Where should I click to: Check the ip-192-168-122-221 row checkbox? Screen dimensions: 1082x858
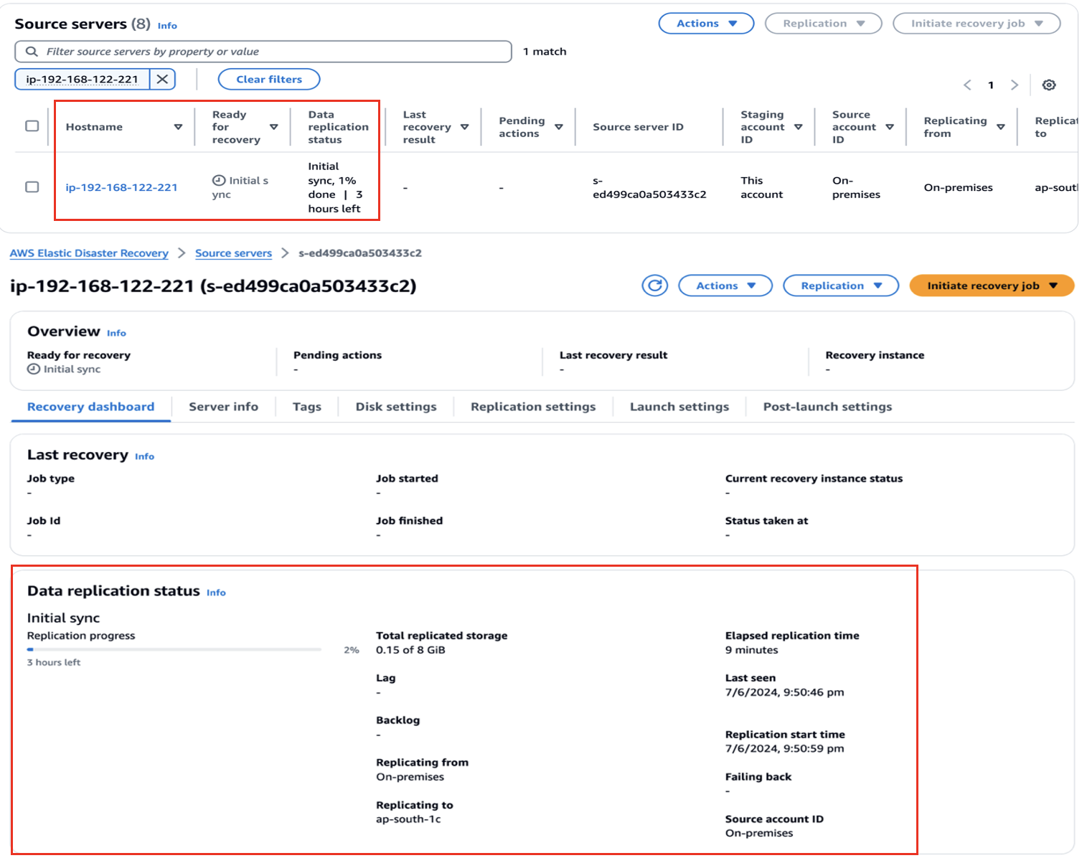tap(32, 187)
